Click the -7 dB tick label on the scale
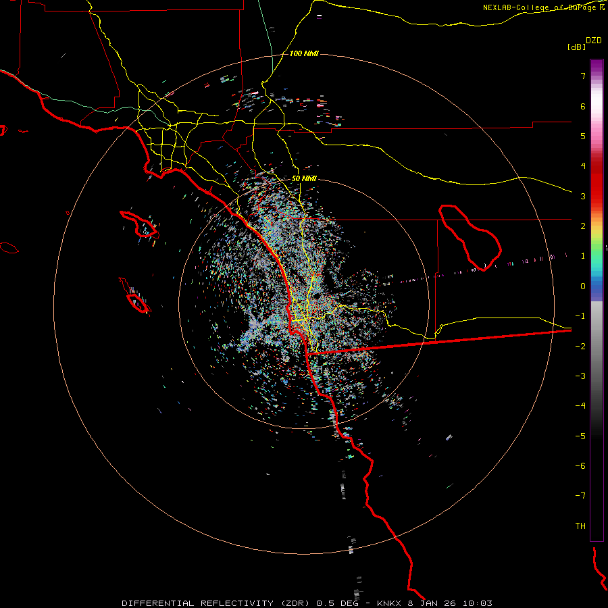608x608 pixels. (x=580, y=496)
